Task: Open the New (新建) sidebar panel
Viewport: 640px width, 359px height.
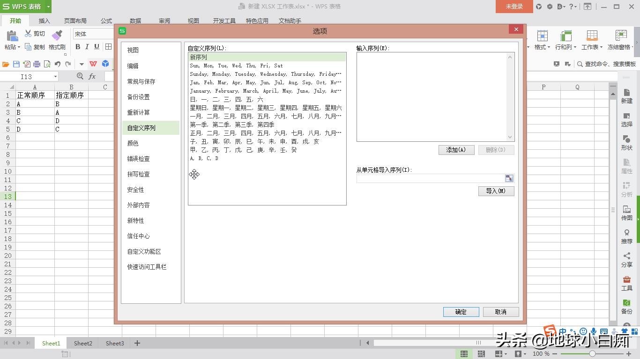Action: [626, 95]
